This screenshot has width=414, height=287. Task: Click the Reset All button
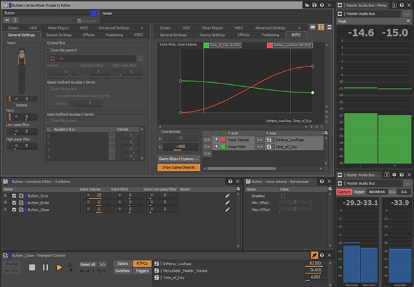pyautogui.click(x=88, y=264)
